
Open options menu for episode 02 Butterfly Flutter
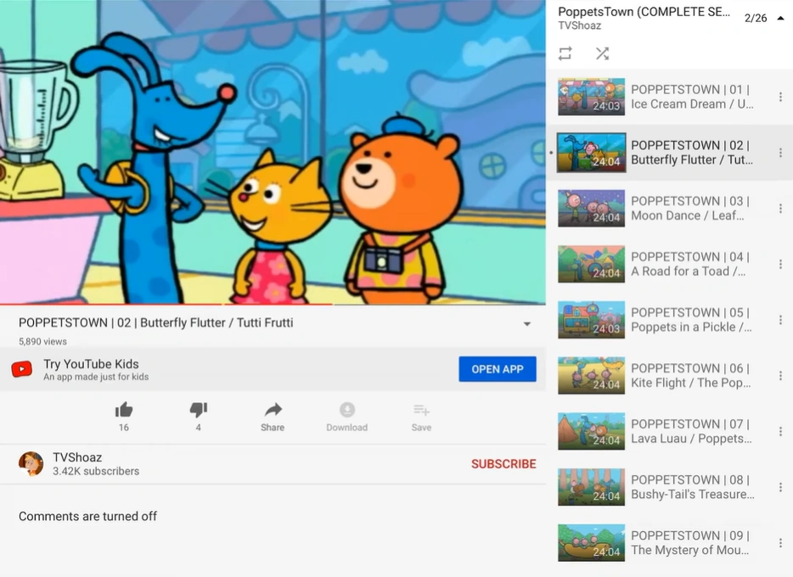click(780, 153)
